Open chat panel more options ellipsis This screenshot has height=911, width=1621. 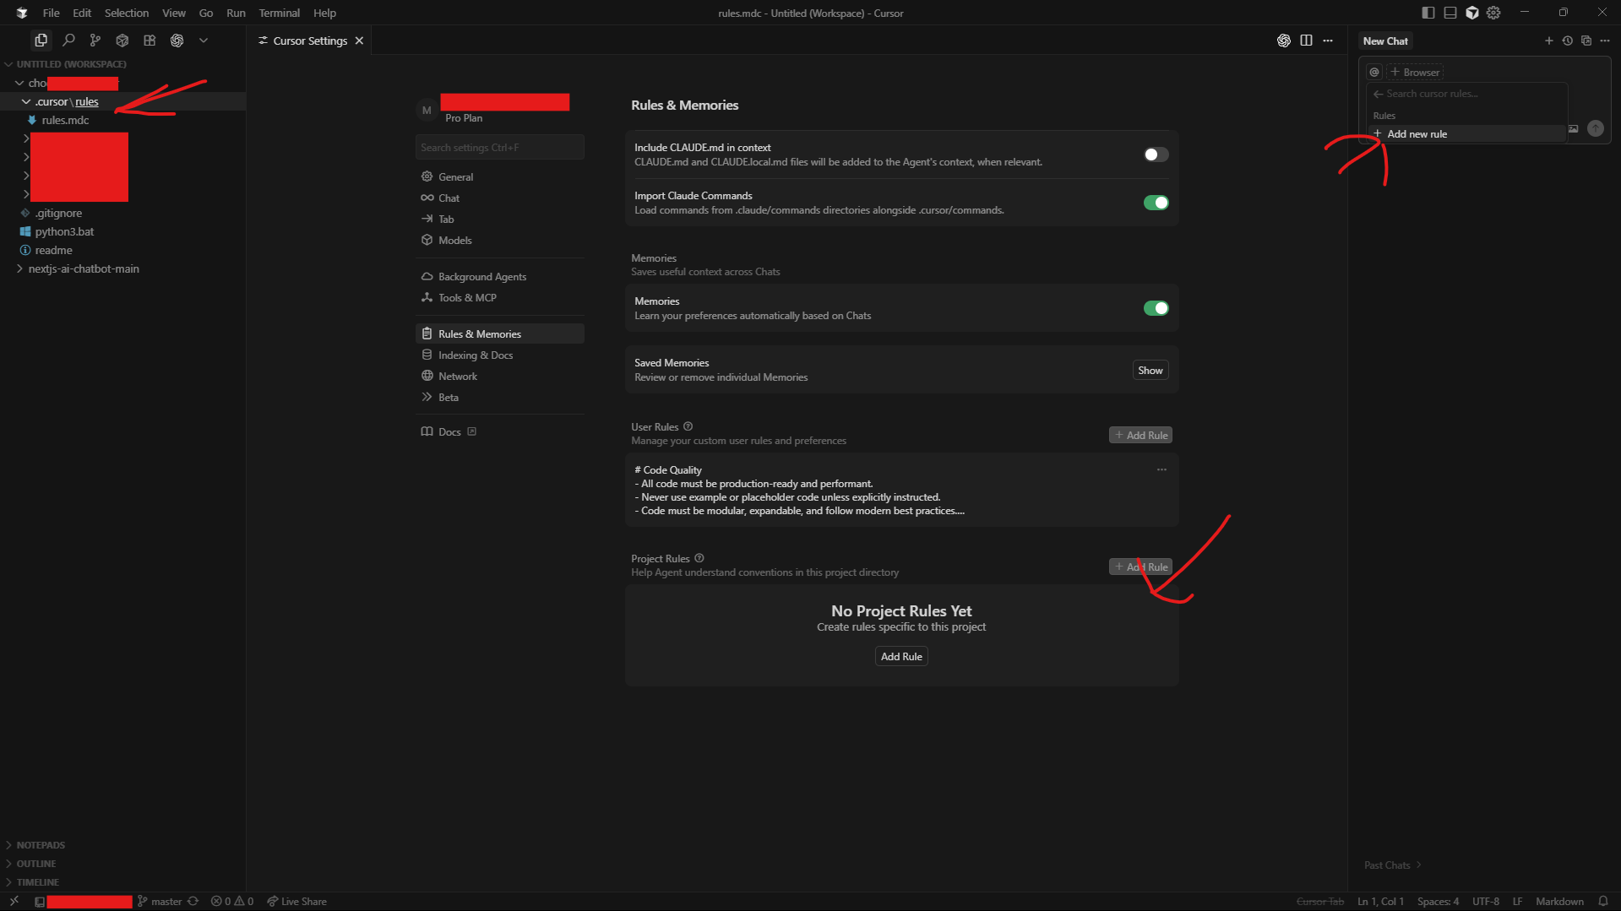[x=1605, y=41]
